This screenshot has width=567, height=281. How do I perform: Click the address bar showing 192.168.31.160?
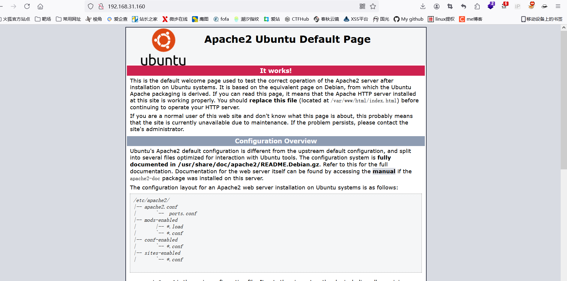pyautogui.click(x=231, y=6)
